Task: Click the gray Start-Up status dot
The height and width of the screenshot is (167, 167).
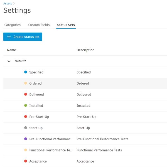Action: point(26,128)
